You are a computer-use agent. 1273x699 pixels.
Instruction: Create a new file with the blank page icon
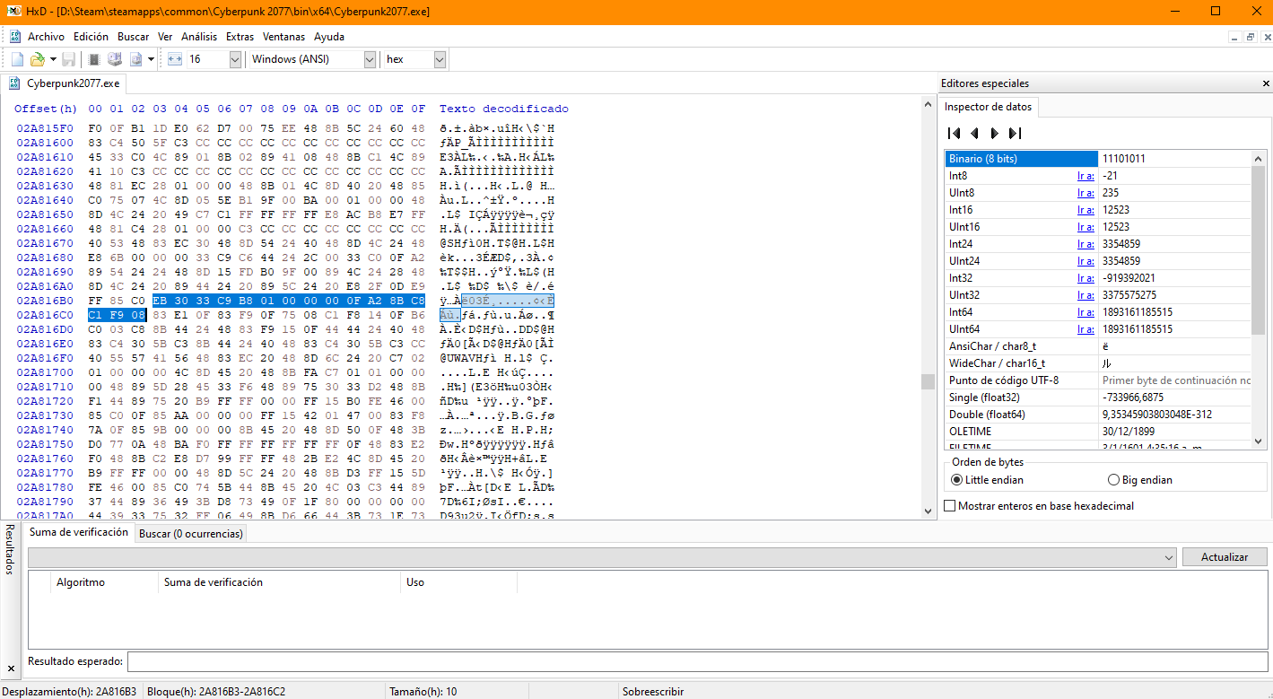tap(17, 59)
